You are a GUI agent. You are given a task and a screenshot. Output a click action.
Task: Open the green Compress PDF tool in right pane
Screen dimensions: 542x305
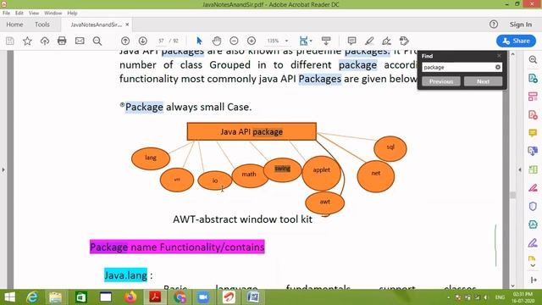tap(533, 169)
